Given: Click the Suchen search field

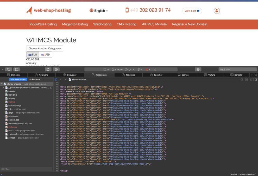Looking at the screenshot, I should (x=237, y=70).
